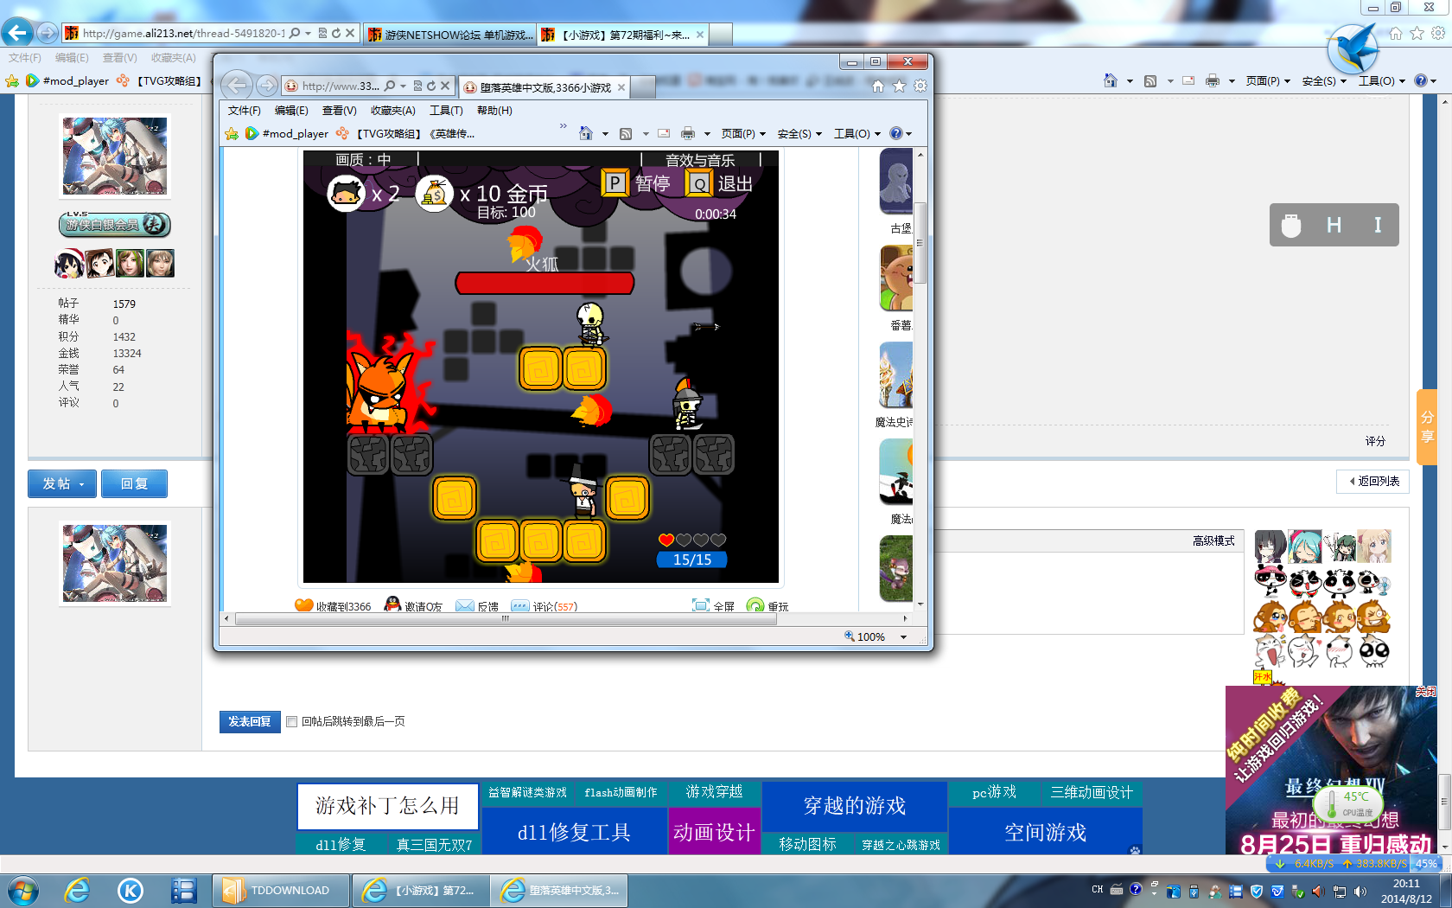The height and width of the screenshot is (908, 1452).
Task: Expand favorites bar overflow chevron in front window
Action: click(564, 126)
